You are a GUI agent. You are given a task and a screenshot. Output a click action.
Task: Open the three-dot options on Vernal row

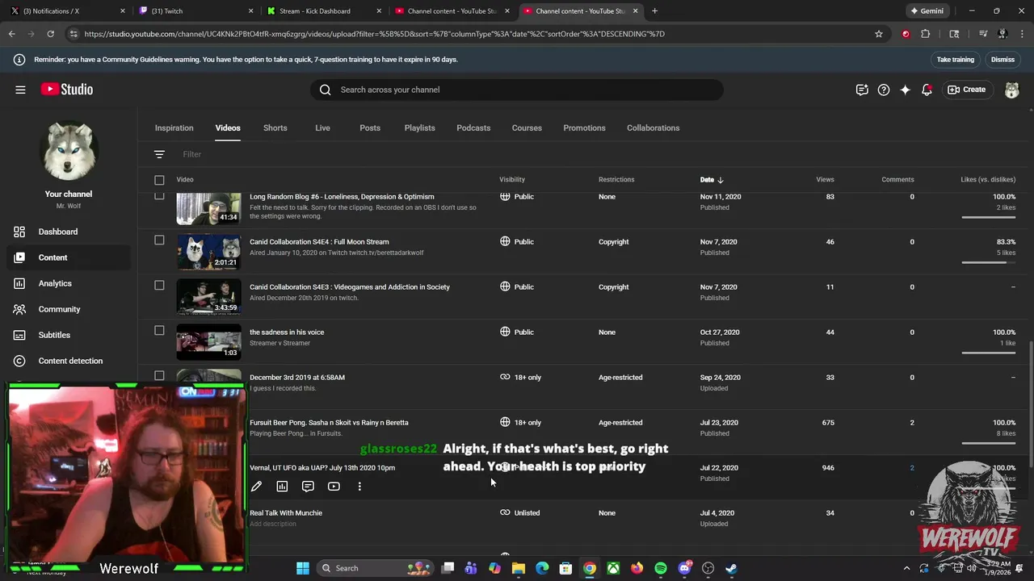pyautogui.click(x=359, y=487)
